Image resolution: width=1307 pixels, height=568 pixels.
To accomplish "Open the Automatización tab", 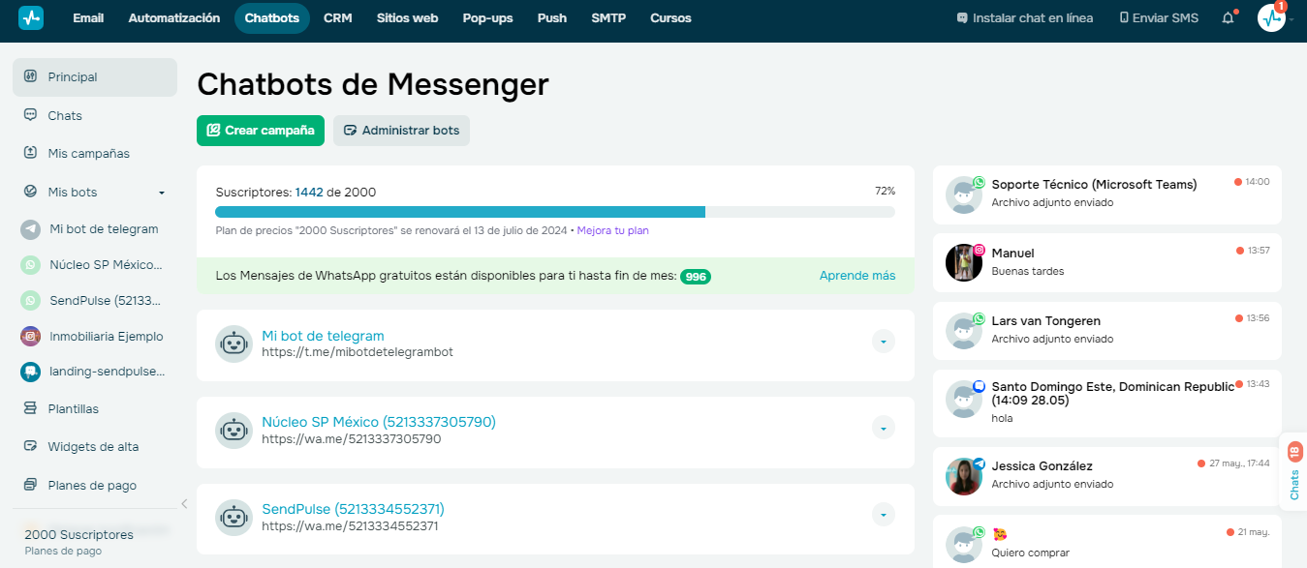I will pyautogui.click(x=174, y=18).
